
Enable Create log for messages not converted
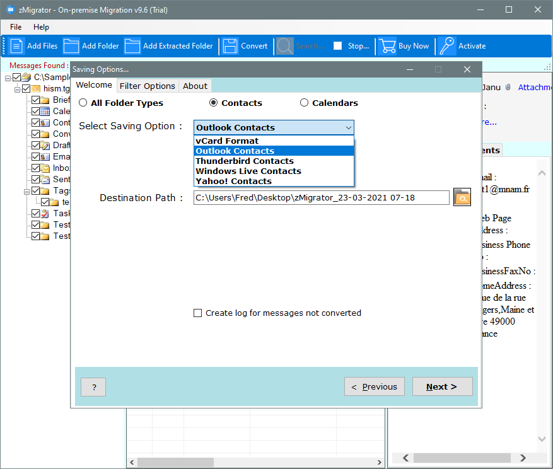[x=198, y=313]
